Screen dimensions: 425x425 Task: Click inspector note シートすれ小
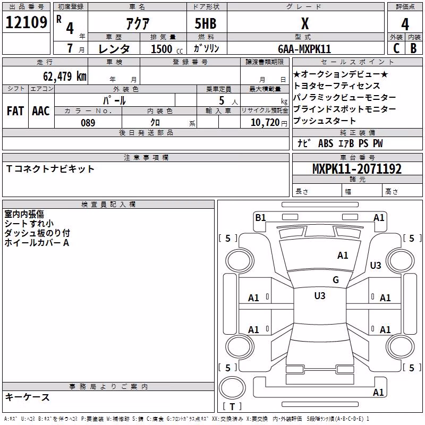(29, 224)
